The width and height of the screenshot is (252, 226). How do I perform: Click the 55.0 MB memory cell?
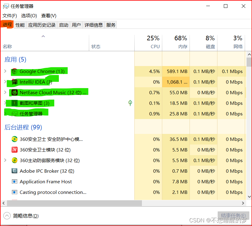(176, 92)
